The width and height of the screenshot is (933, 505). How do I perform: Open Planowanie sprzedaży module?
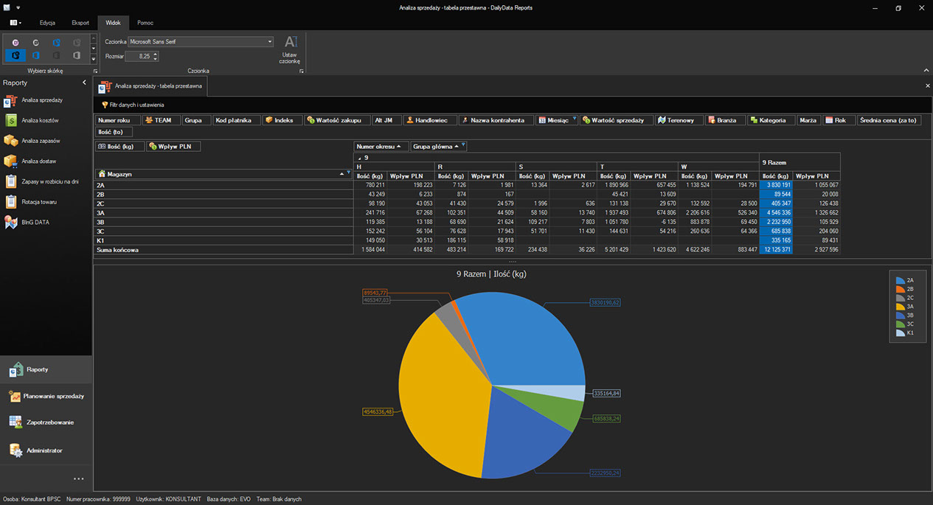click(x=53, y=397)
